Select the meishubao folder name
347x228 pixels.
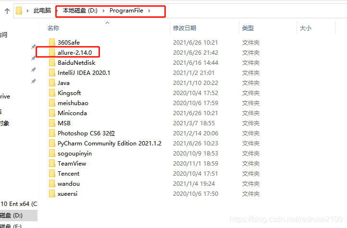pos(73,103)
